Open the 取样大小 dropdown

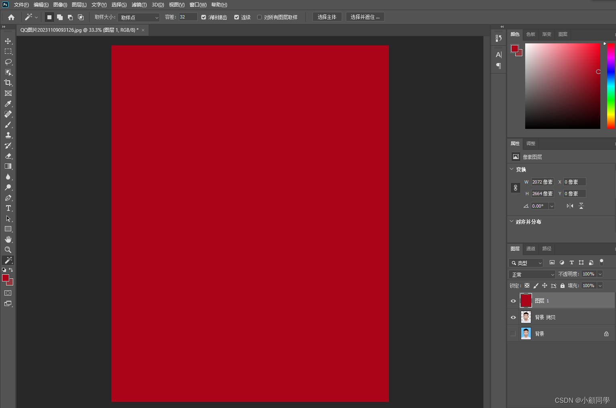pyautogui.click(x=139, y=17)
